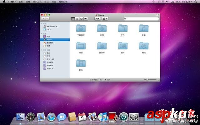Select 文件 Documents in the sidebar

[55, 46]
